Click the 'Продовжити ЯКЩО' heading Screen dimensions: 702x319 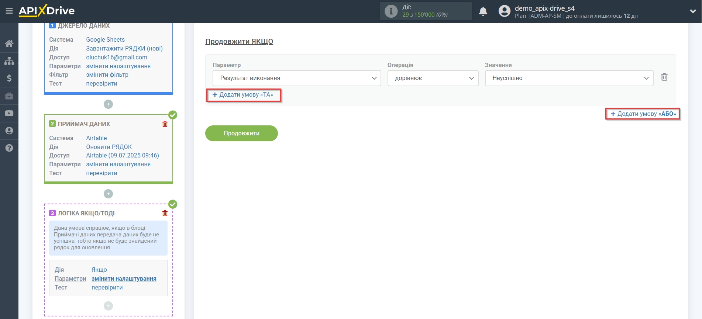239,41
